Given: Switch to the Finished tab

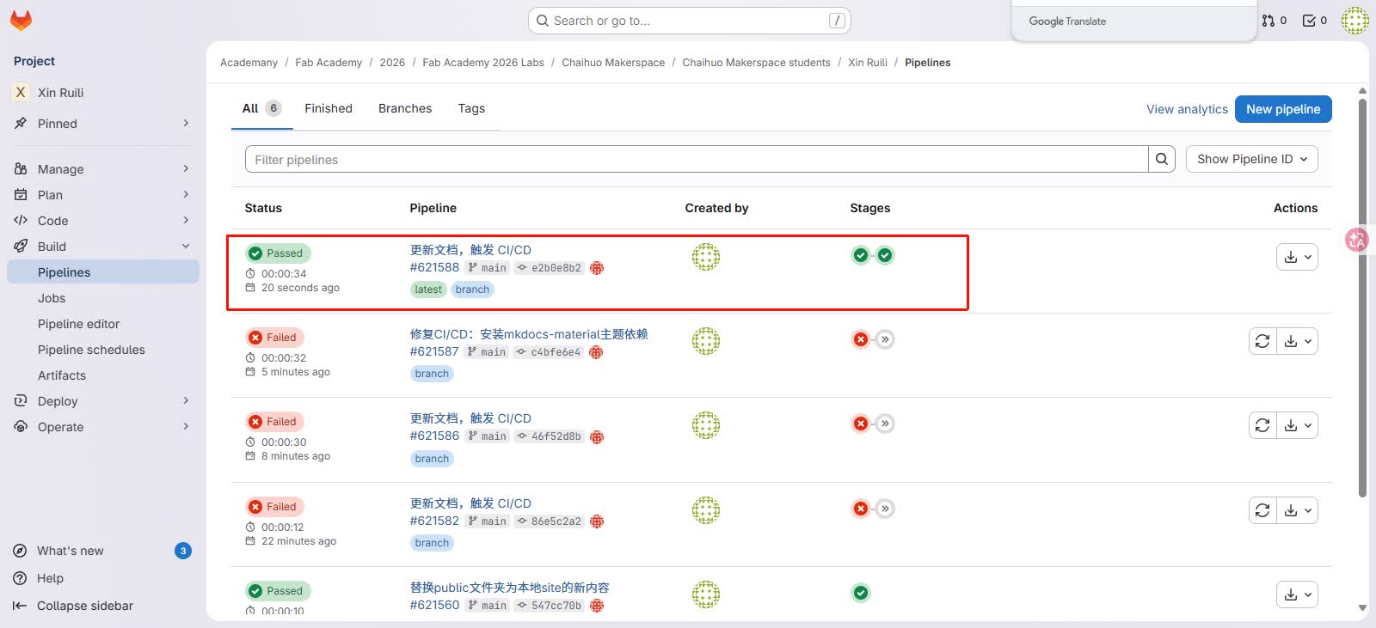Looking at the screenshot, I should (329, 108).
